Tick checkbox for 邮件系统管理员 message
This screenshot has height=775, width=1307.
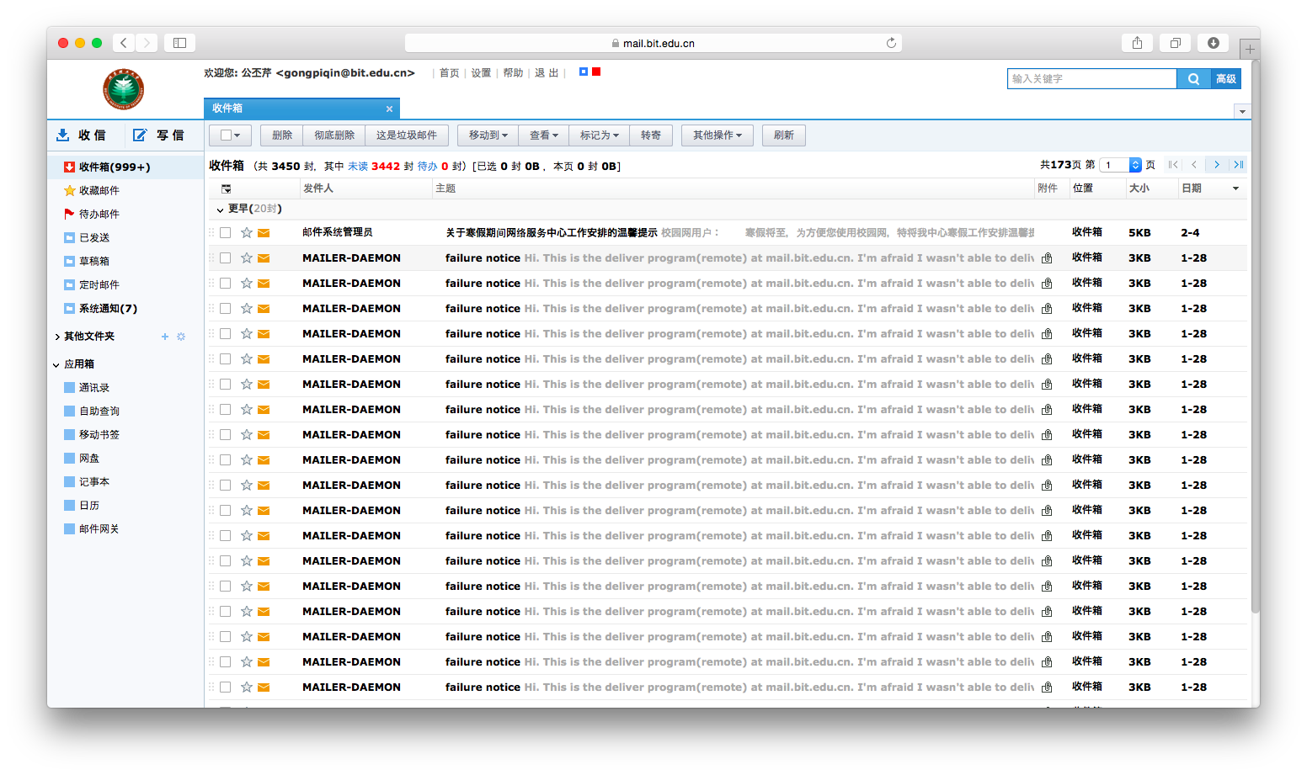(x=226, y=232)
